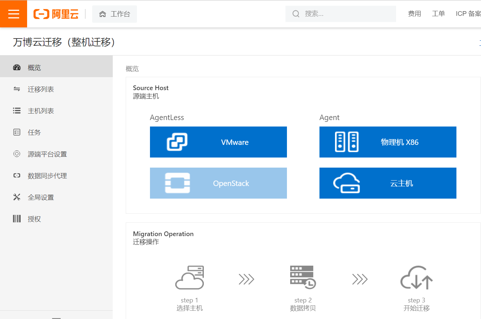Click the step 3 cloud migration icon
This screenshot has height=319, width=481.
click(416, 278)
